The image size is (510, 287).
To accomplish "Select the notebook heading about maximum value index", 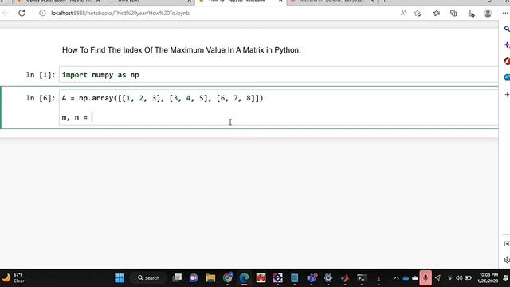I will click(x=182, y=50).
